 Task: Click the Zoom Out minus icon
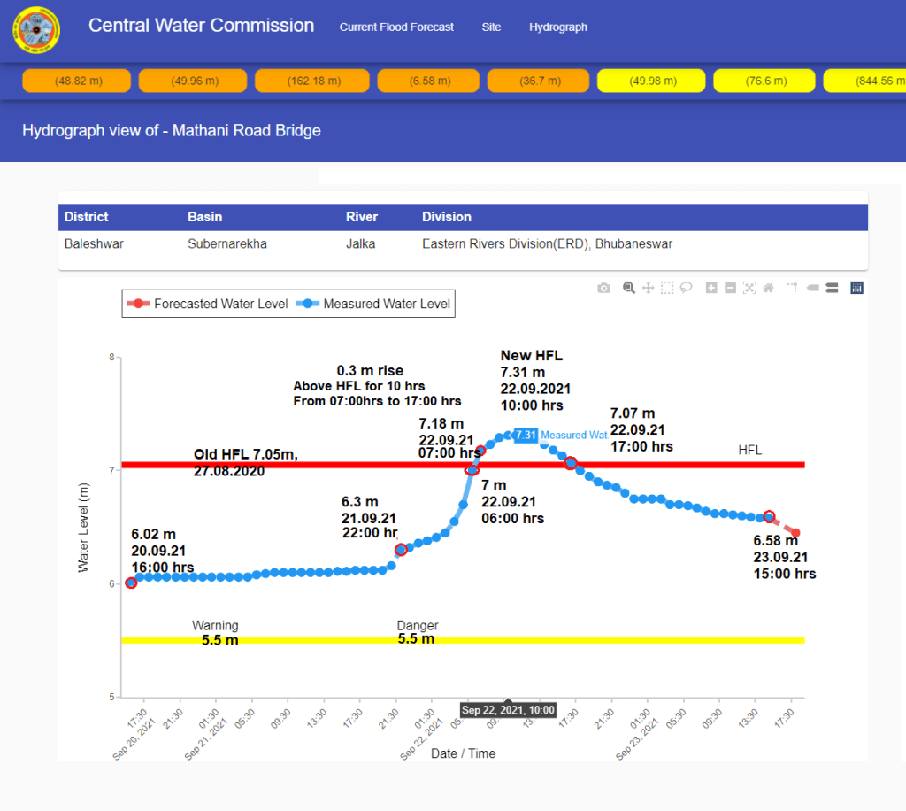pos(730,288)
